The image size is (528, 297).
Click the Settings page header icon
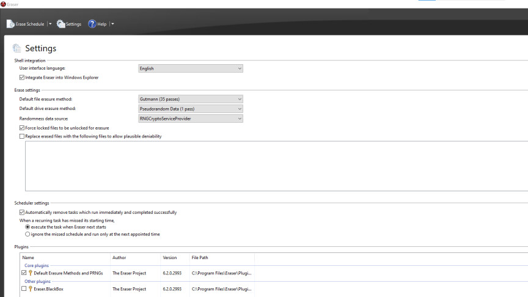(17, 49)
